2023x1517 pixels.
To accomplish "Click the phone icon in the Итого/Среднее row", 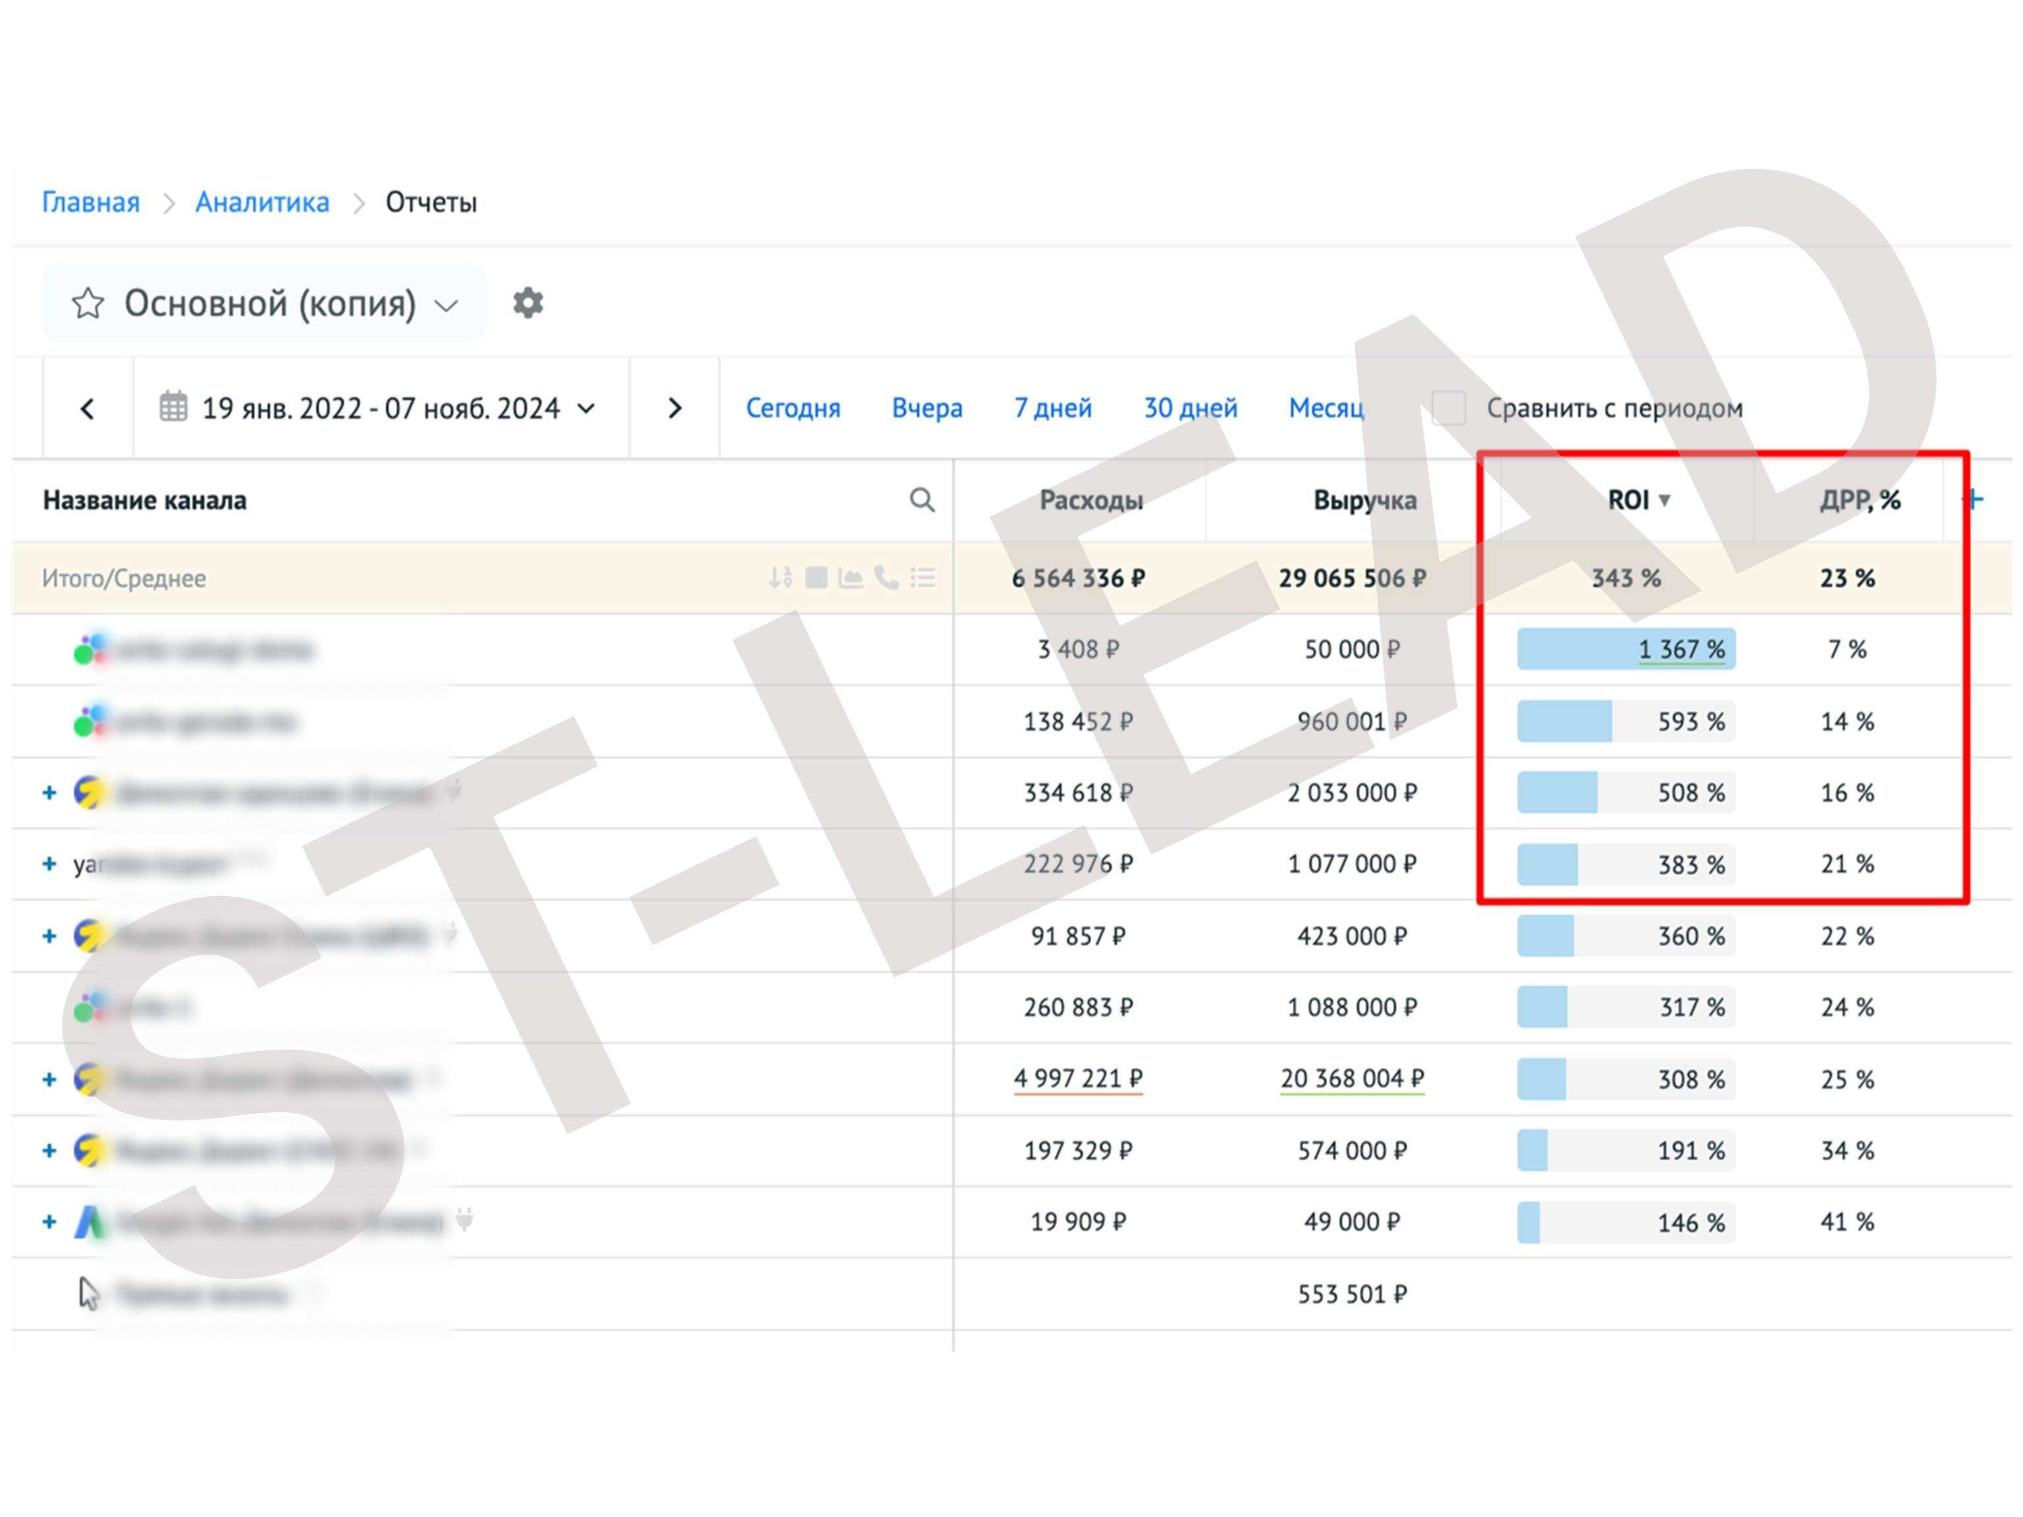I will tap(885, 578).
